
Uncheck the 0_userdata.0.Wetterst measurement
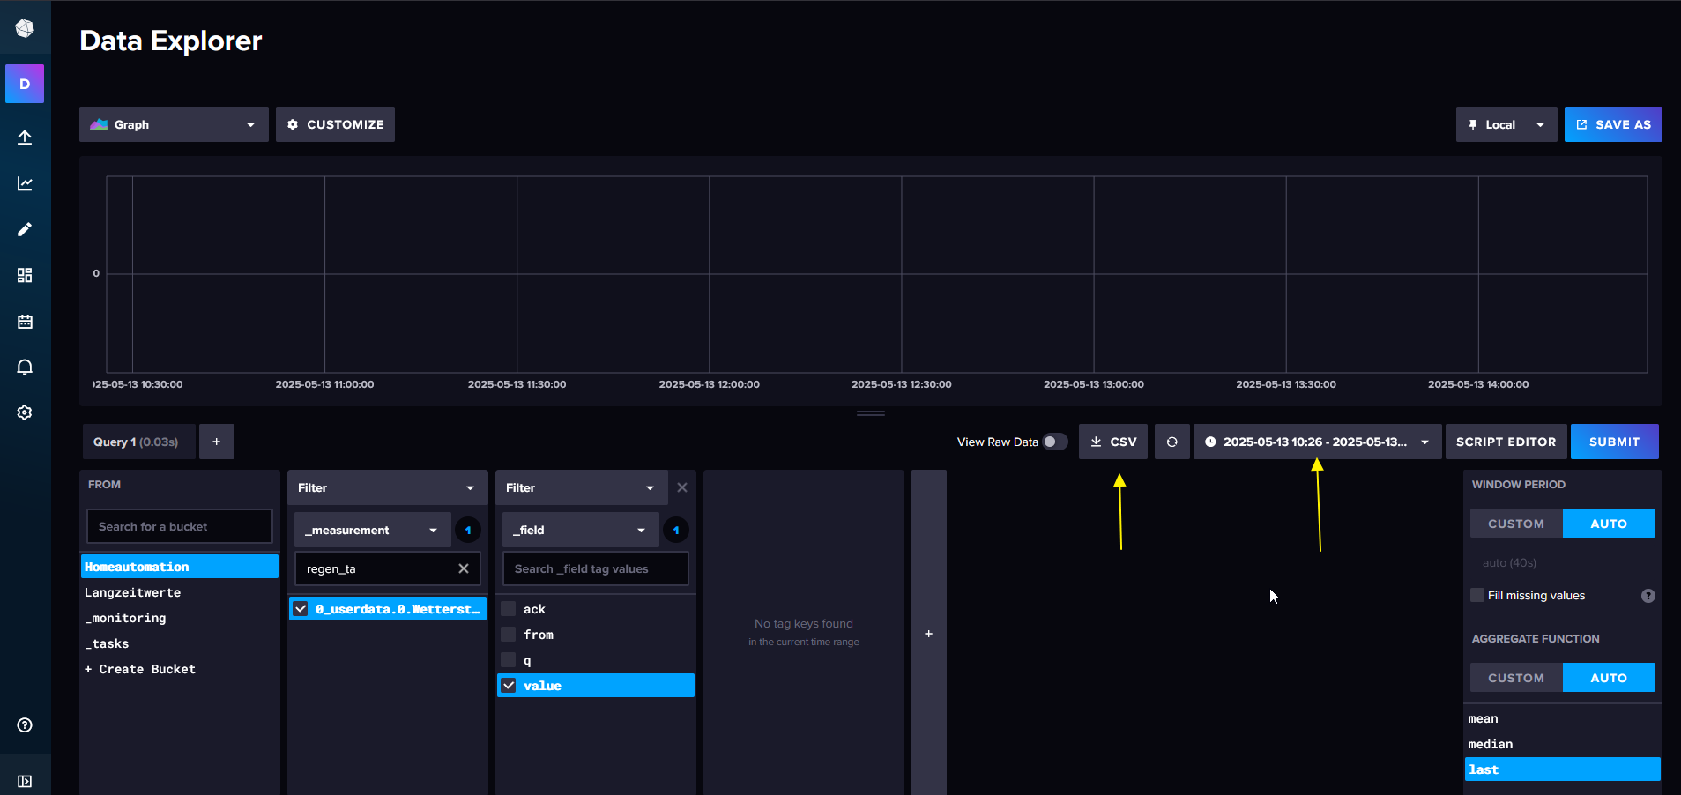tap(301, 609)
